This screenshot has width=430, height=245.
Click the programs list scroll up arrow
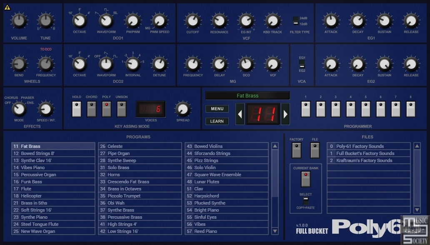coord(275,146)
